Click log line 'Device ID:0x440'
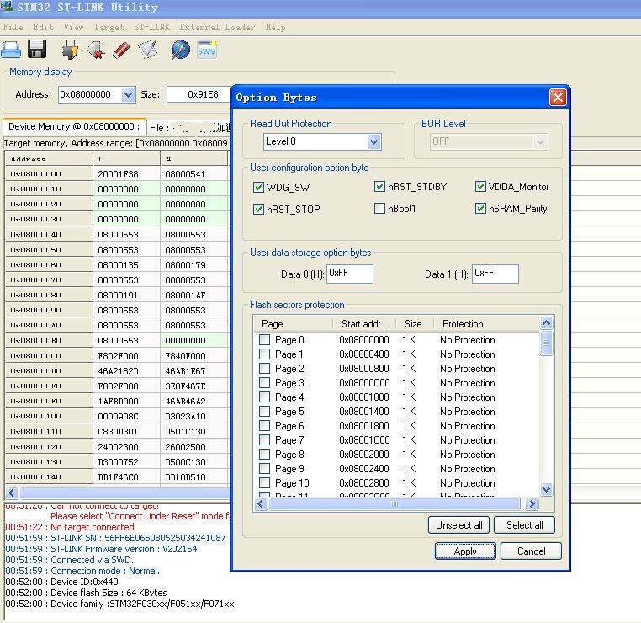Image resolution: width=641 pixels, height=623 pixels. click(x=84, y=582)
